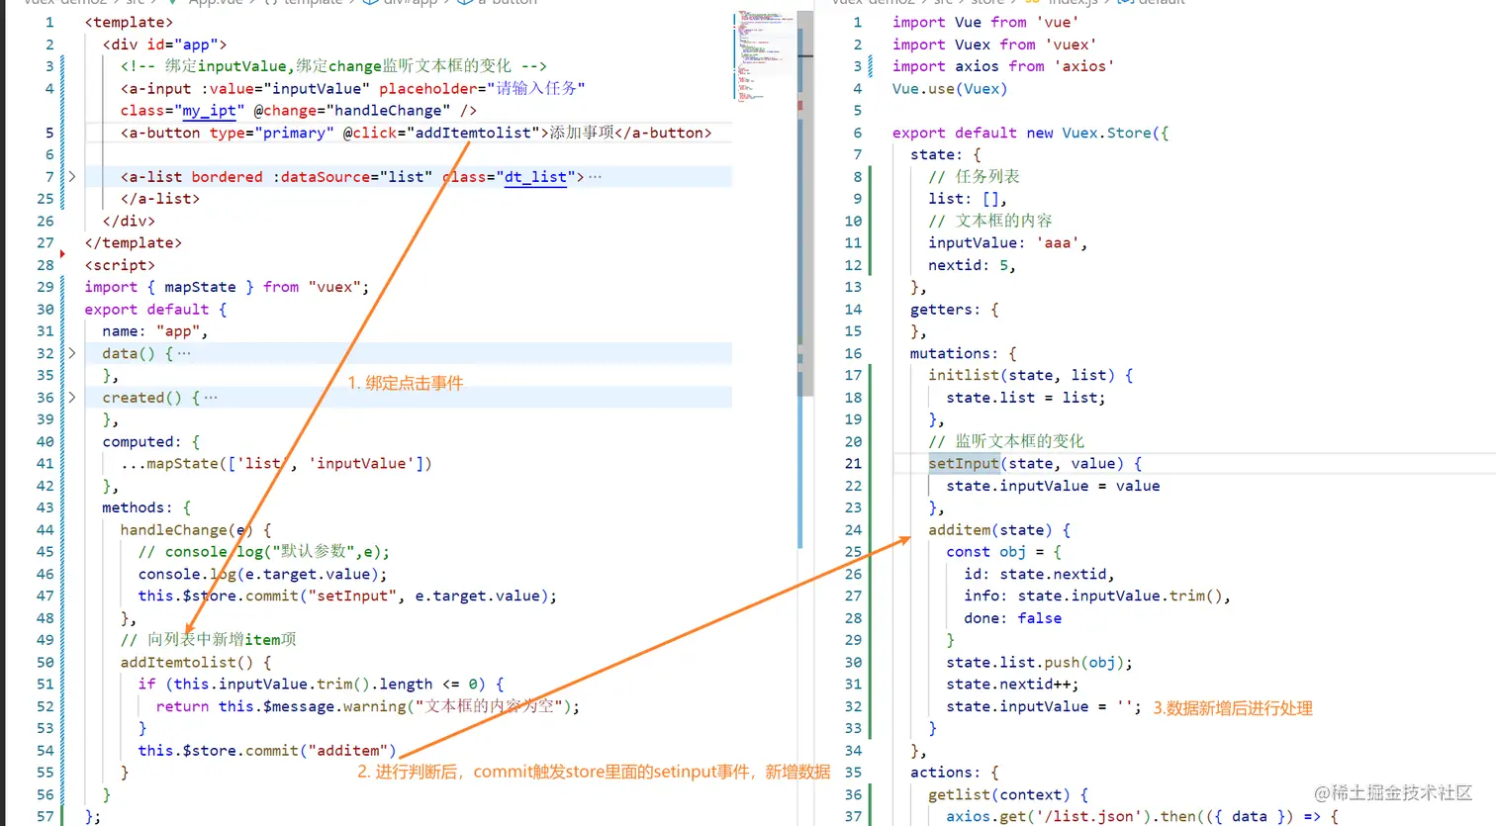Click the ellipsis after created() {
This screenshot has width=1496, height=826.
coord(211,398)
